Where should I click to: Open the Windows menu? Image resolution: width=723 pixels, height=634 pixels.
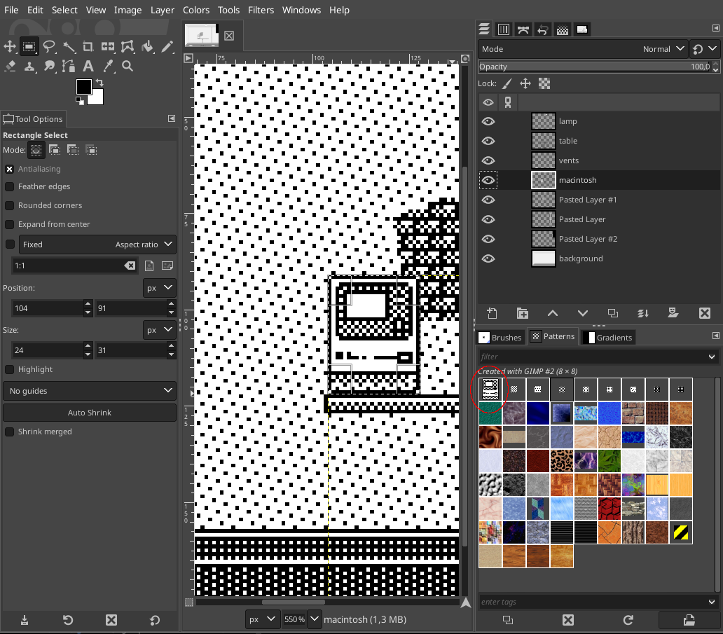click(301, 10)
